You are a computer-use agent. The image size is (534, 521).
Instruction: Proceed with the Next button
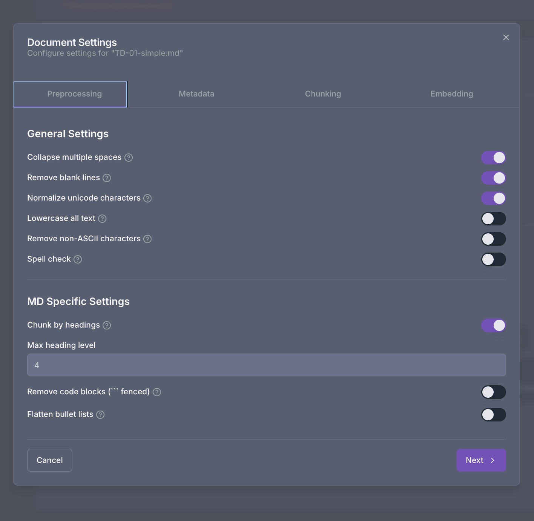tap(481, 460)
